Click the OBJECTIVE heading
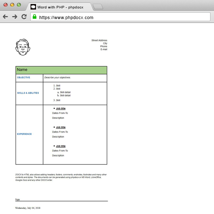The height and width of the screenshot is (214, 214). [x=24, y=77]
